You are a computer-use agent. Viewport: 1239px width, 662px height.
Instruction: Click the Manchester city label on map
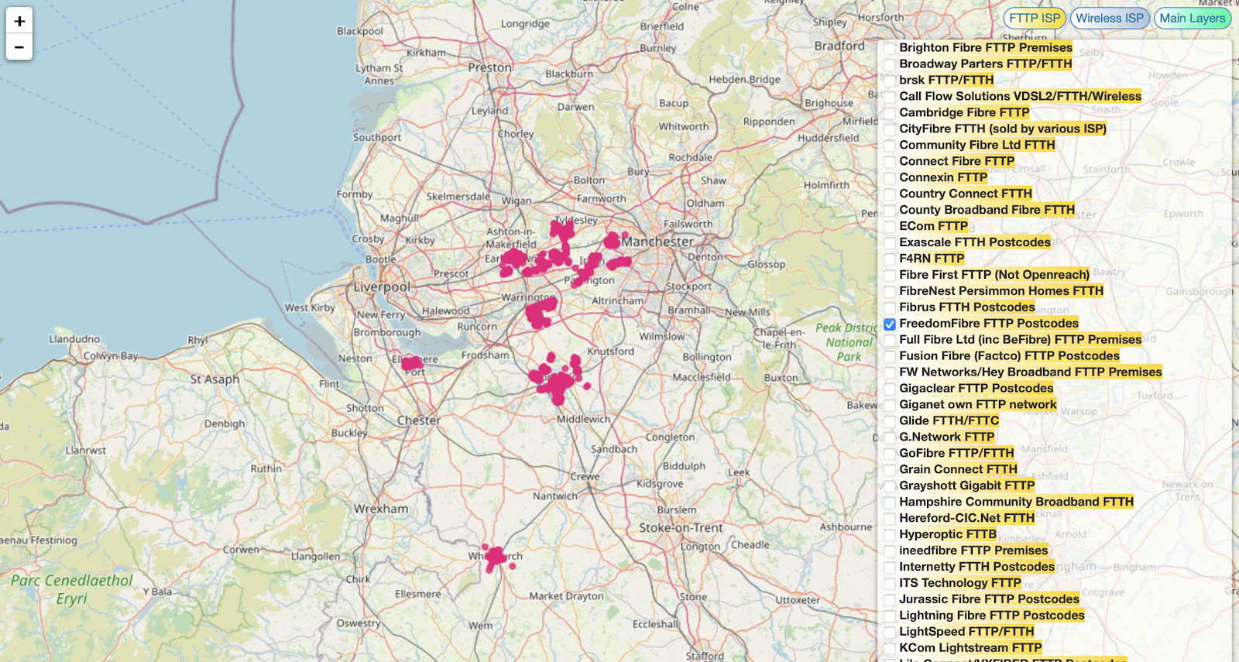click(x=657, y=242)
